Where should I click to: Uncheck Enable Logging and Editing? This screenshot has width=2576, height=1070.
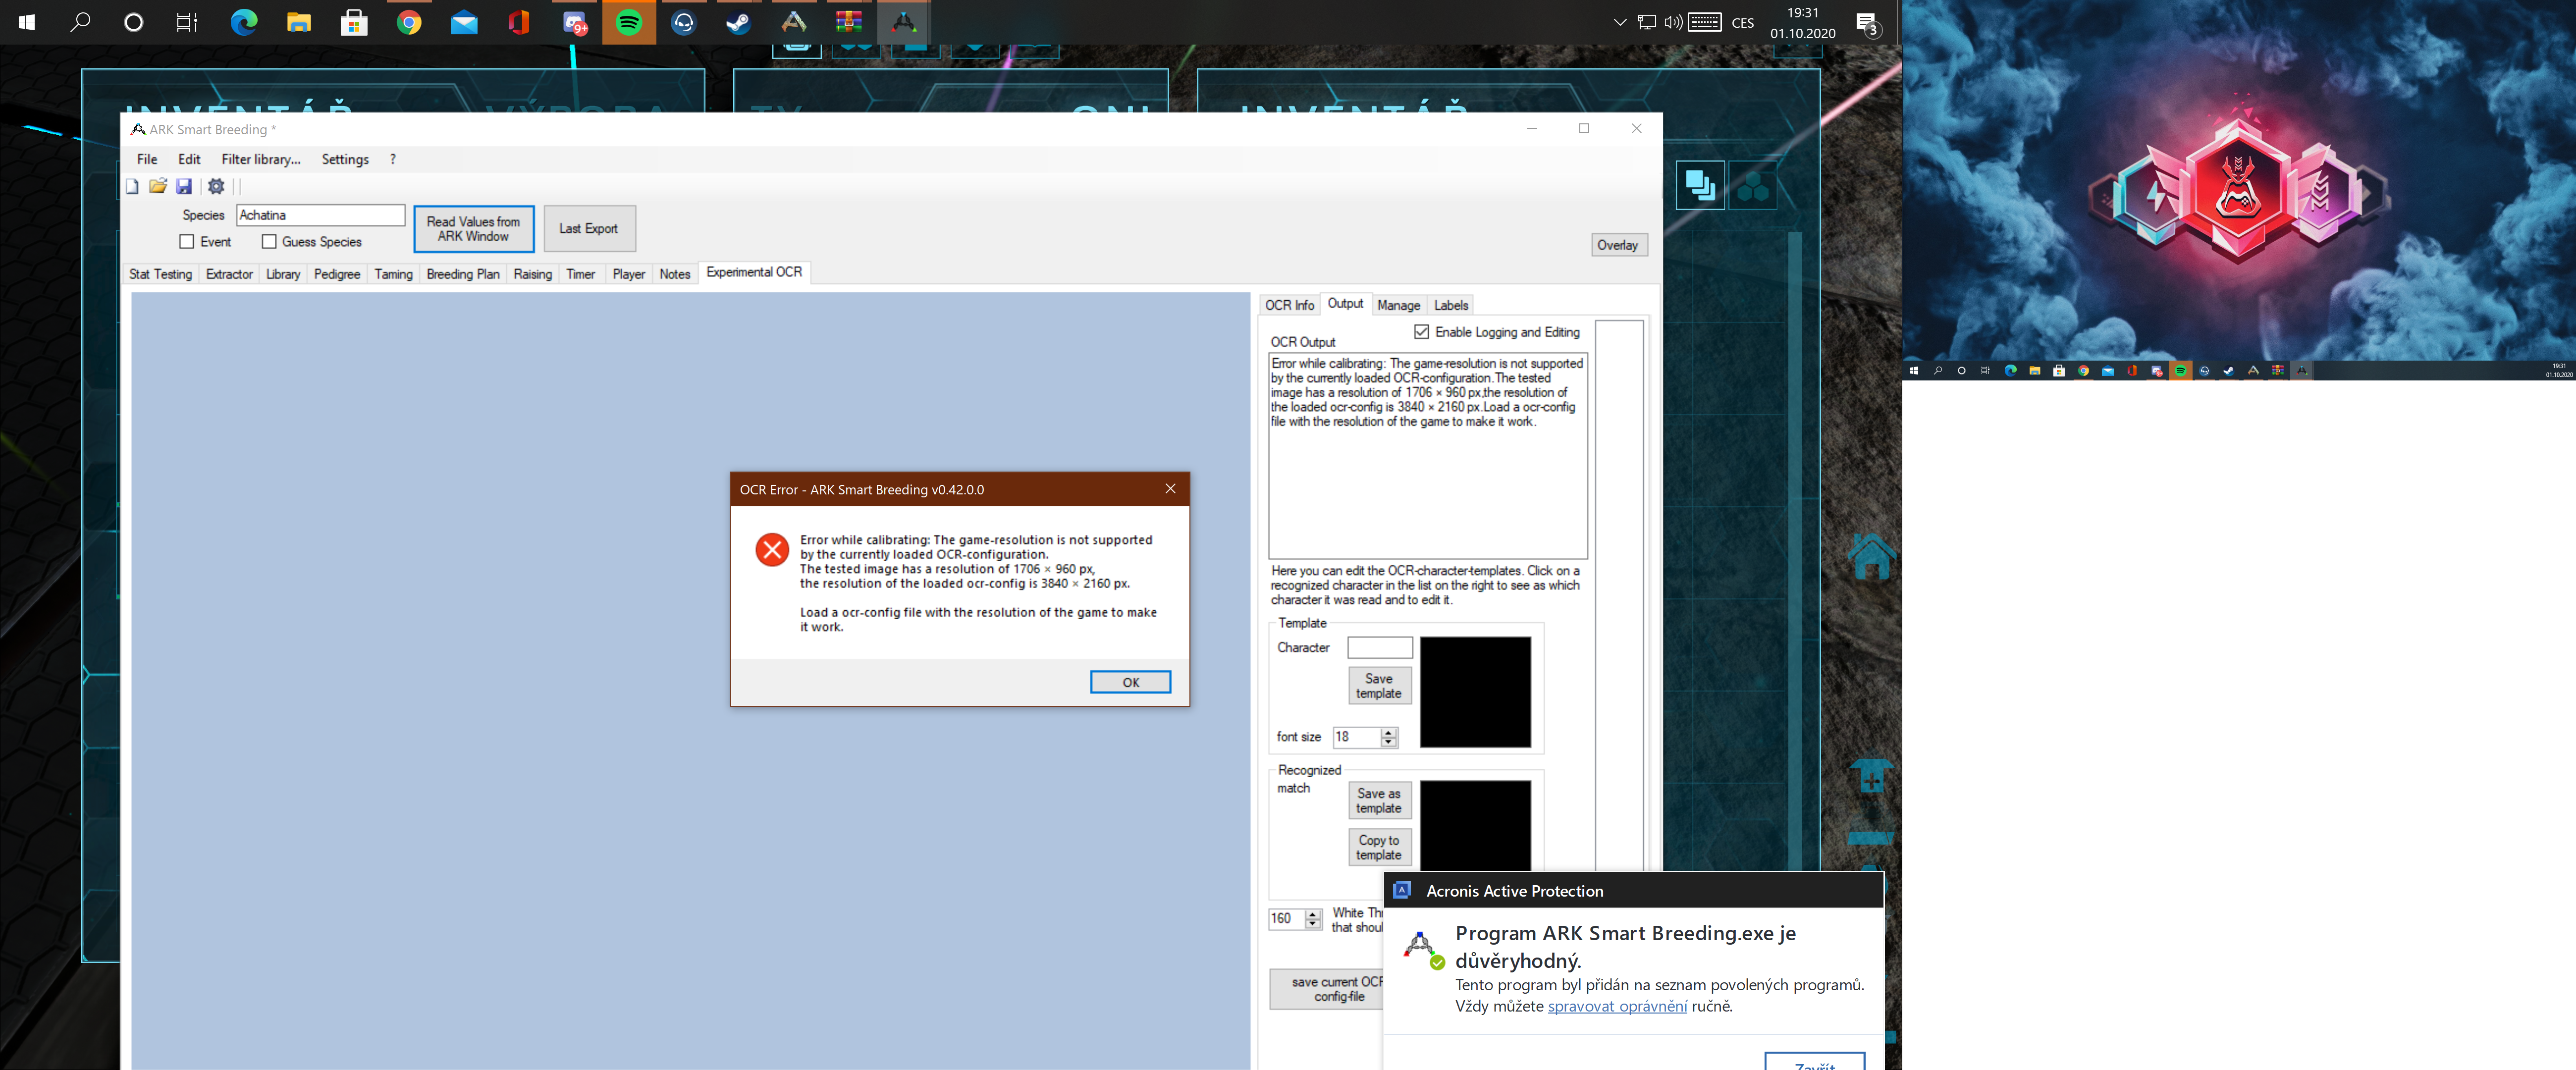tap(1421, 332)
